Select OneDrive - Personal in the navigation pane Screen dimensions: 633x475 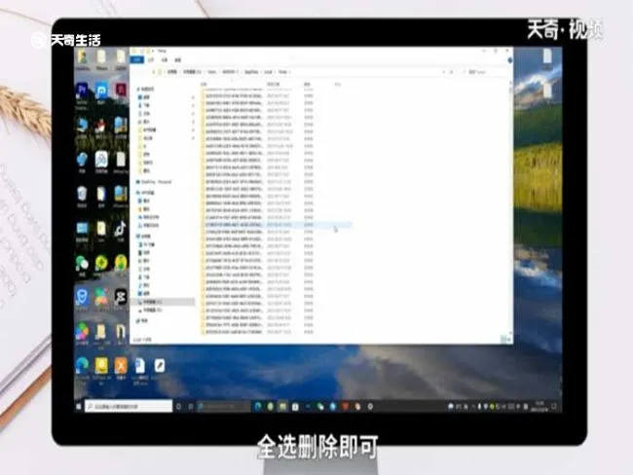click(x=156, y=182)
